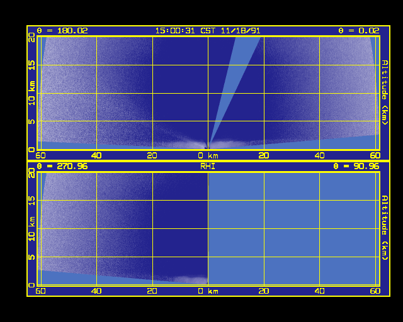The image size is (403, 322).
Task: Select upper panel's right-side 60 range label
Action: pos(375,155)
